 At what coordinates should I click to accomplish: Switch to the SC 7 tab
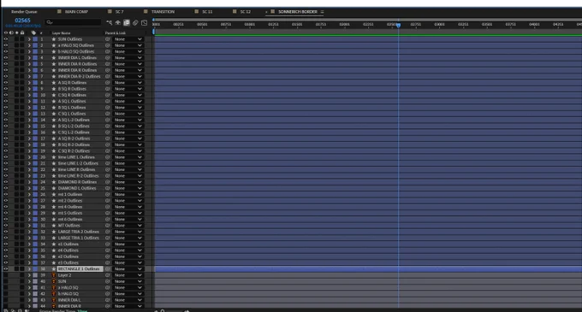[x=119, y=12]
